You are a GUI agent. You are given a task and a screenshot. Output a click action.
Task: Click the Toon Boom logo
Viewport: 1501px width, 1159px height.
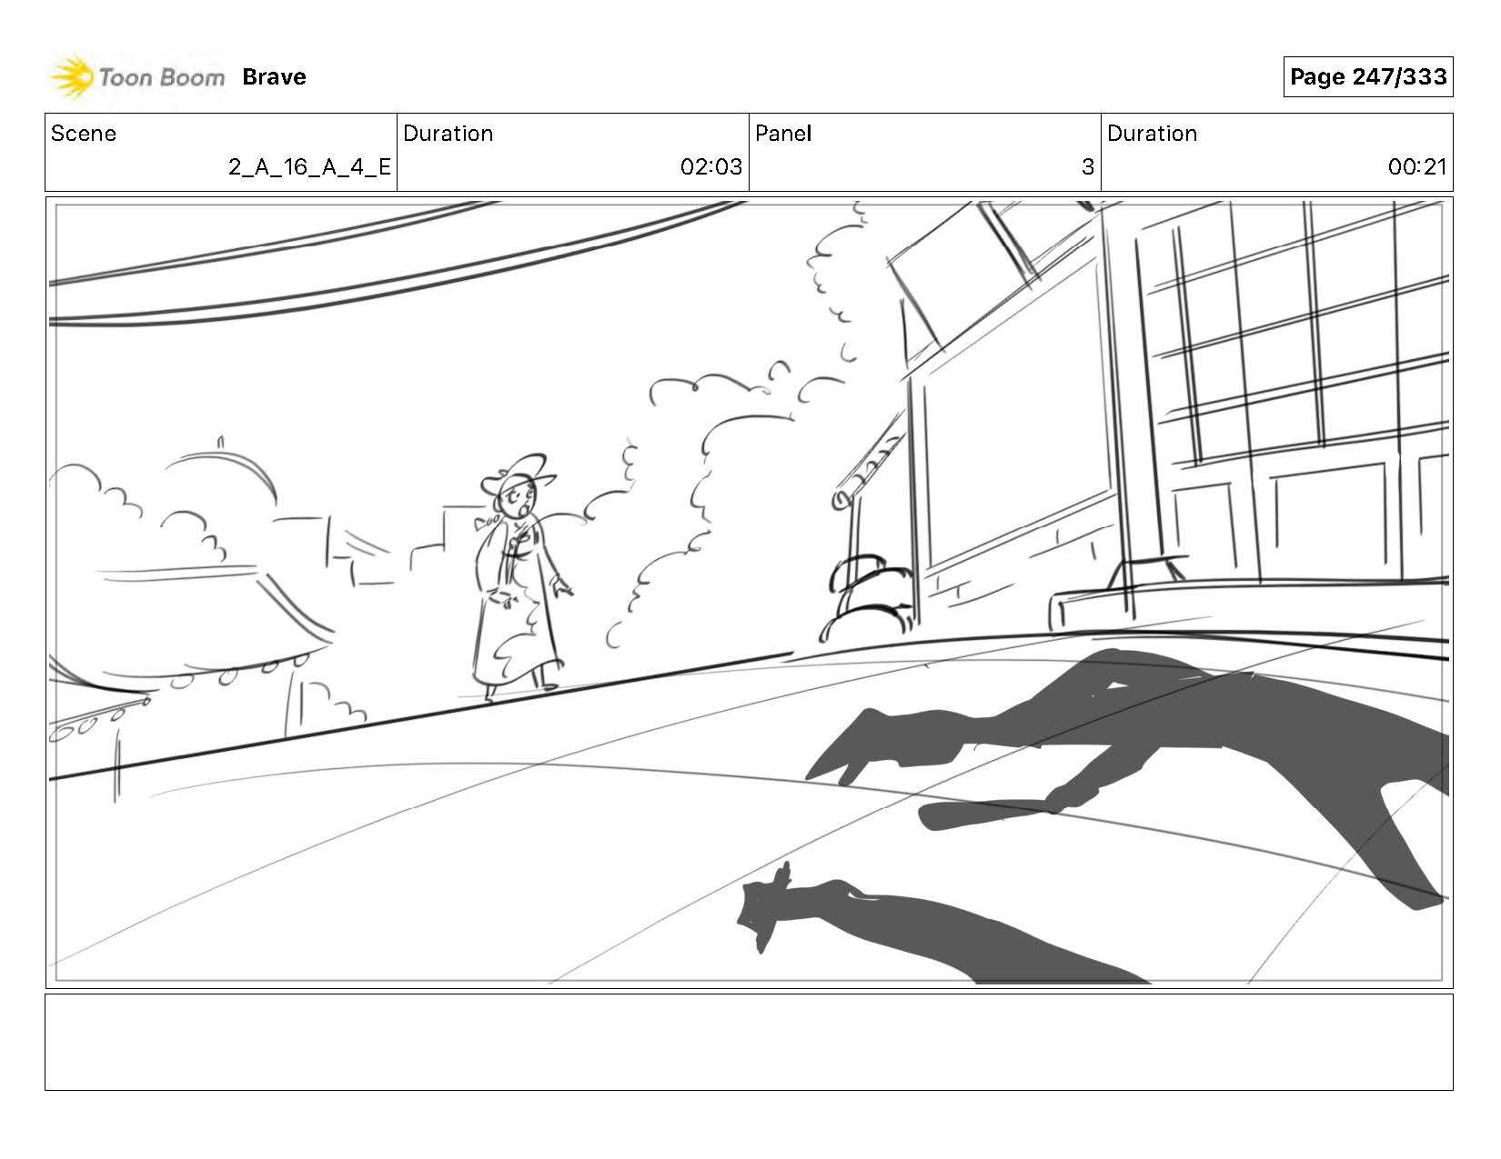[x=136, y=77]
